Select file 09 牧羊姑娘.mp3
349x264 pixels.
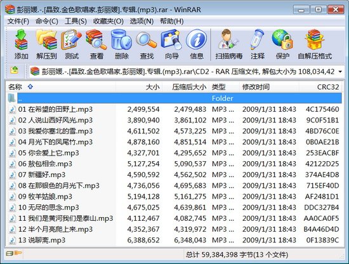tap(174, 197)
